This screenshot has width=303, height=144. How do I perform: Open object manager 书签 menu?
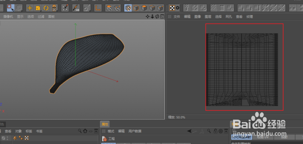pyautogui.click(x=39, y=131)
